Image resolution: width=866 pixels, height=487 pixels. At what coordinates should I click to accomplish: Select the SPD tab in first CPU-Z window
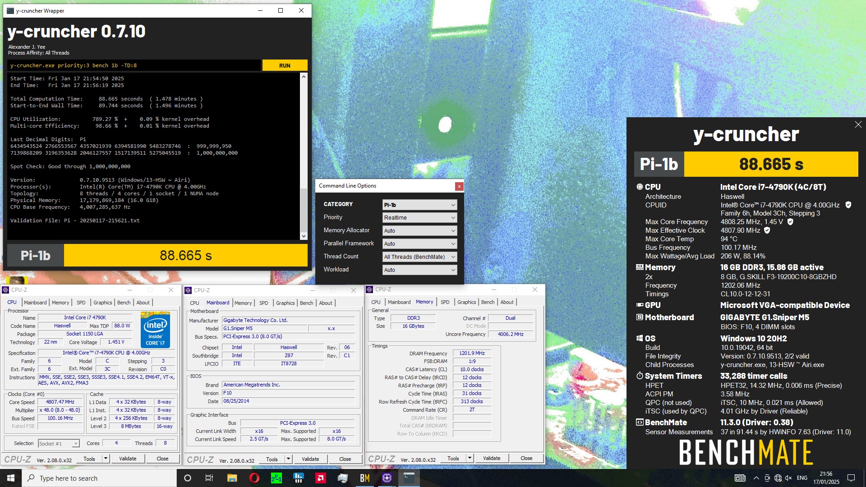click(81, 303)
